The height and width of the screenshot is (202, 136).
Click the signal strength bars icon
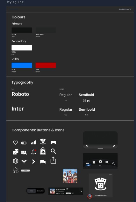point(33,142)
